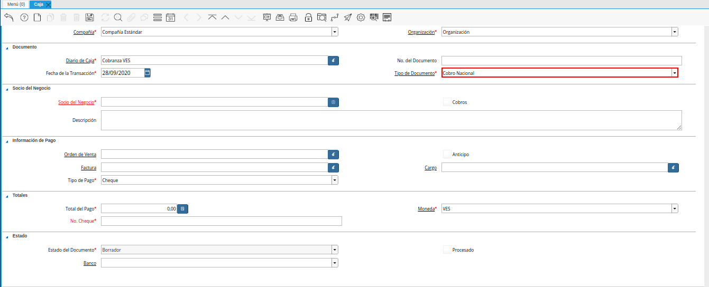Open the gear process icon in toolbar

tap(361, 17)
